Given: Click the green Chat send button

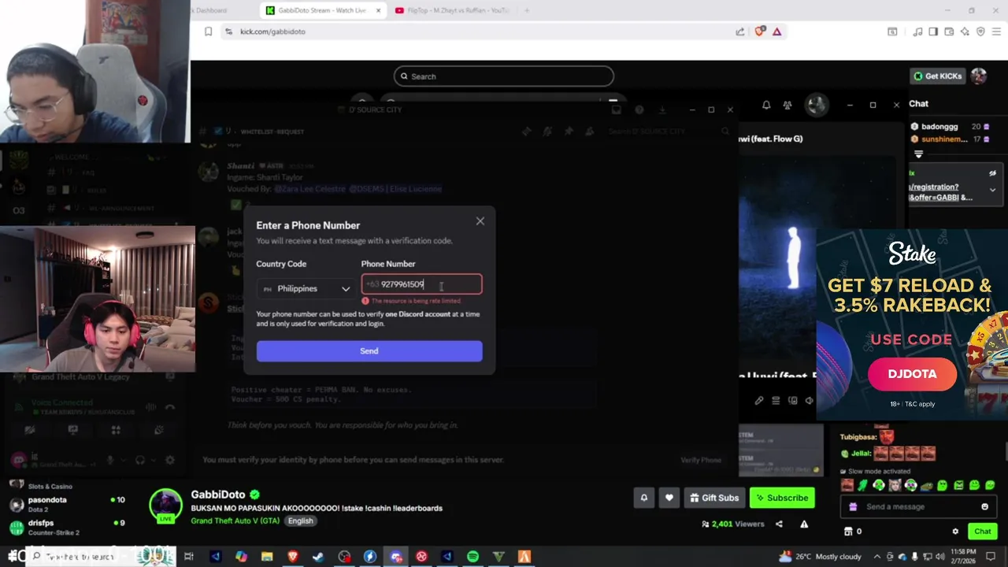Looking at the screenshot, I should (x=982, y=532).
